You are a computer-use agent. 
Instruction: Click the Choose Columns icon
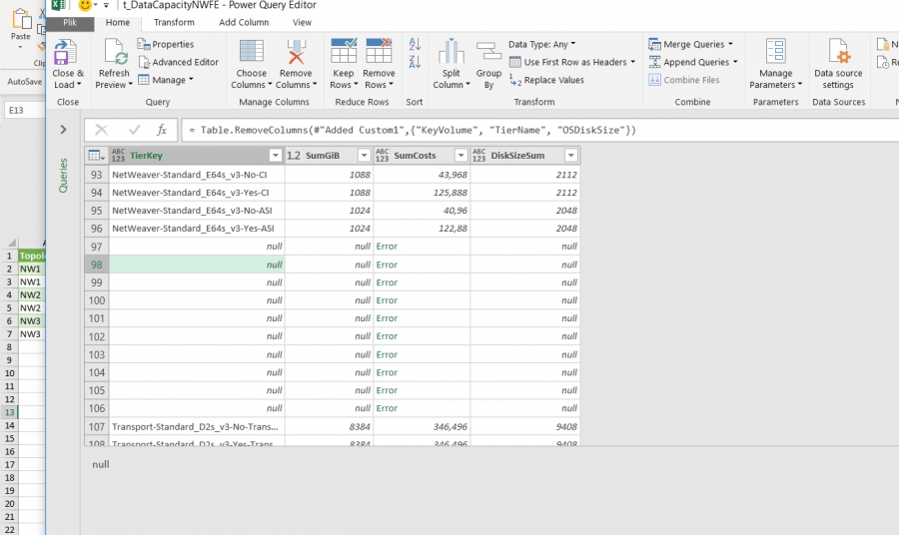(x=251, y=52)
